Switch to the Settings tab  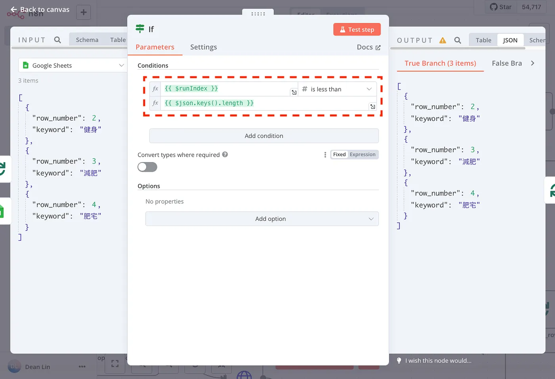203,47
